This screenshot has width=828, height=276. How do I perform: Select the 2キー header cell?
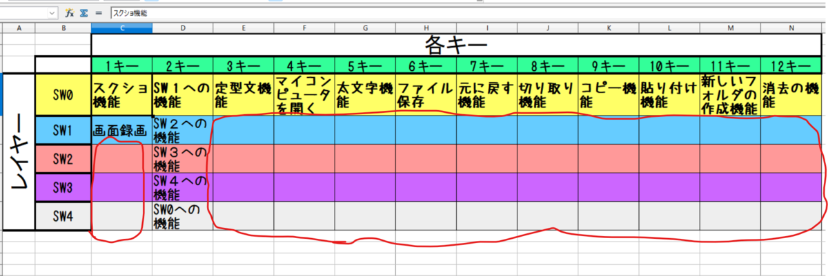click(183, 66)
